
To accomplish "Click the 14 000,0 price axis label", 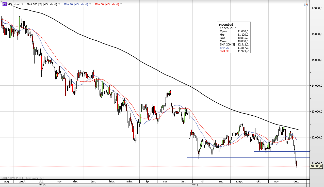I will pyautogui.click(x=317, y=86).
